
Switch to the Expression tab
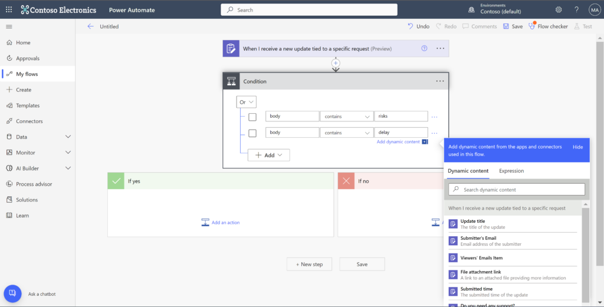tap(511, 171)
